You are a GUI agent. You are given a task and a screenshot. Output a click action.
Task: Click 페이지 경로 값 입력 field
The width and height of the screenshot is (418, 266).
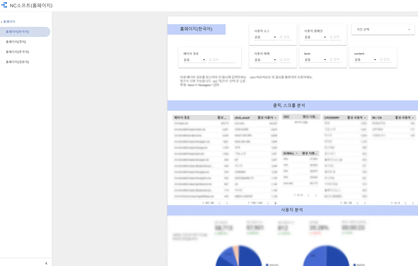[222, 60]
